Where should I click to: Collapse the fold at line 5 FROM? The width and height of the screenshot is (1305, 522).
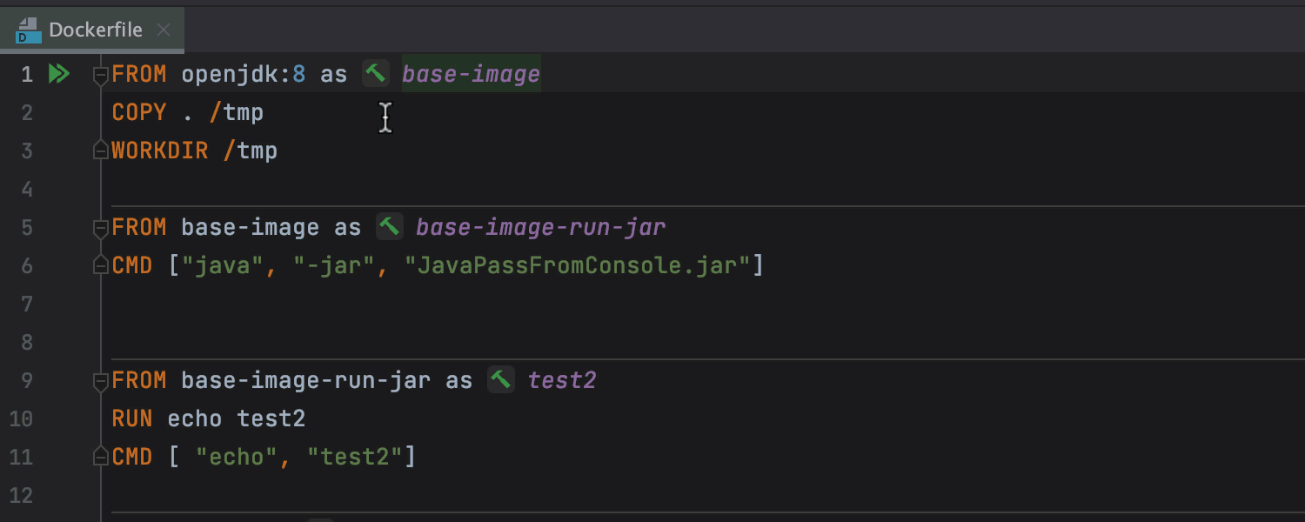(x=100, y=228)
